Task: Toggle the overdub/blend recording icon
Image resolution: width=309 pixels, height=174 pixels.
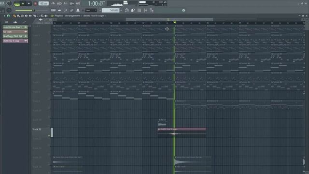Action: click(x=71, y=3)
